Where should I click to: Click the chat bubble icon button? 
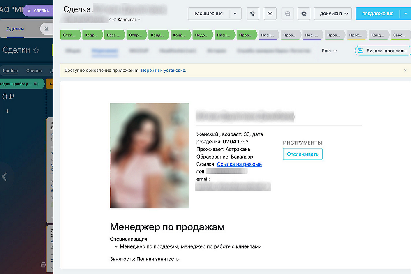tap(287, 14)
